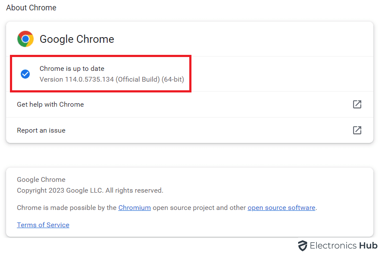
Task: Select the Report an issue row
Action: (x=41, y=130)
